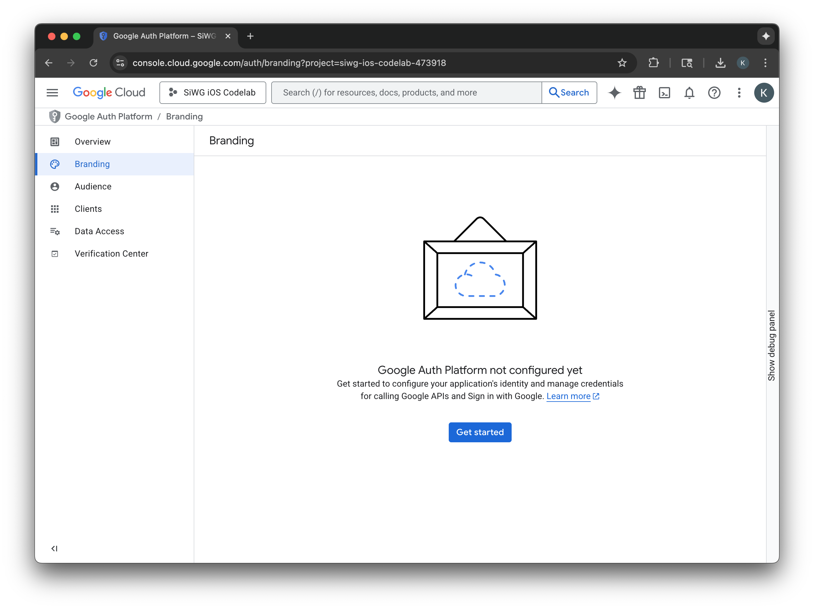Image resolution: width=814 pixels, height=609 pixels.
Task: Collapse the left navigation sidebar
Action: coord(55,548)
